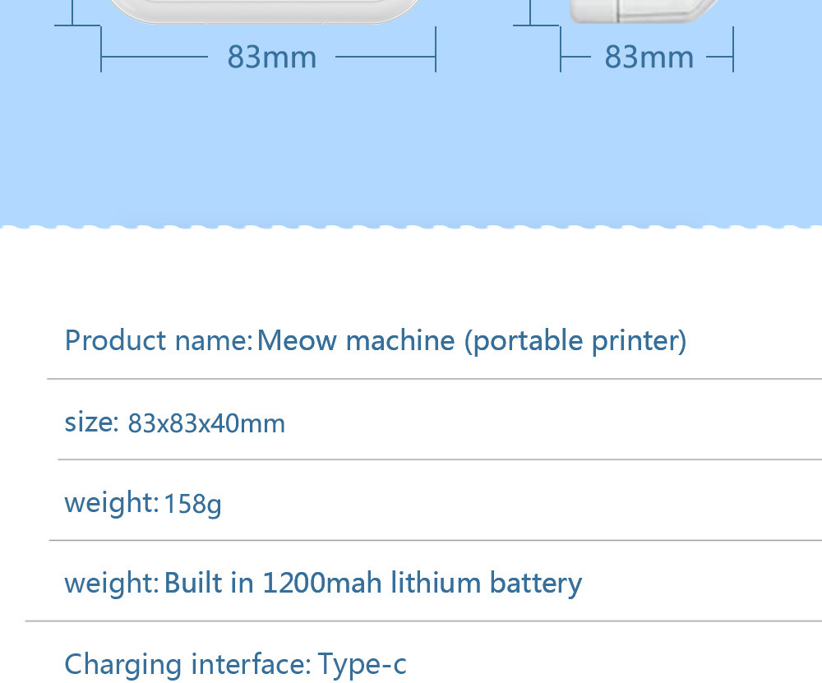
Task: Select the "Meow machine (portable printer)" text
Action: coord(471,340)
